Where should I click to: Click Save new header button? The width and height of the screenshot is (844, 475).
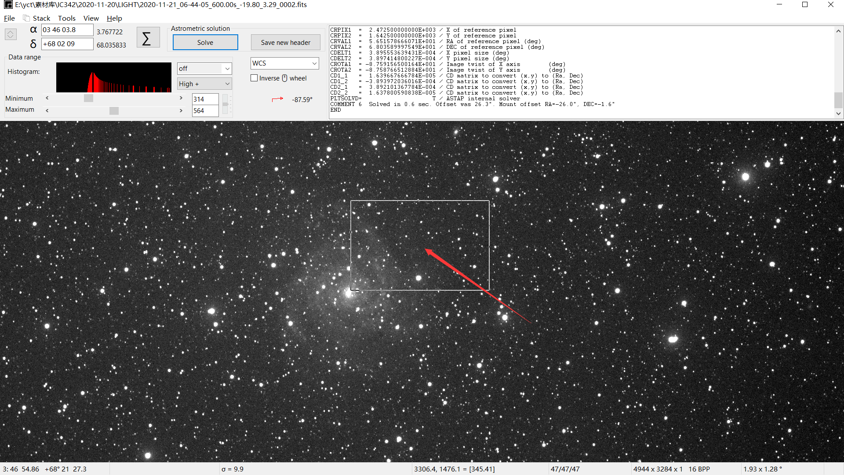286,42
